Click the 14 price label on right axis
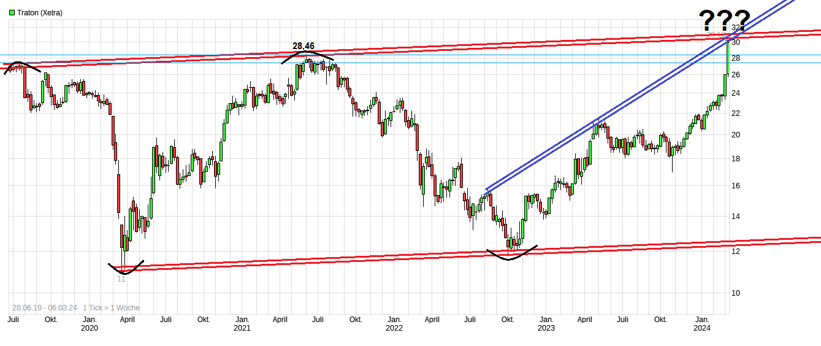The width and height of the screenshot is (821, 346). [736, 217]
